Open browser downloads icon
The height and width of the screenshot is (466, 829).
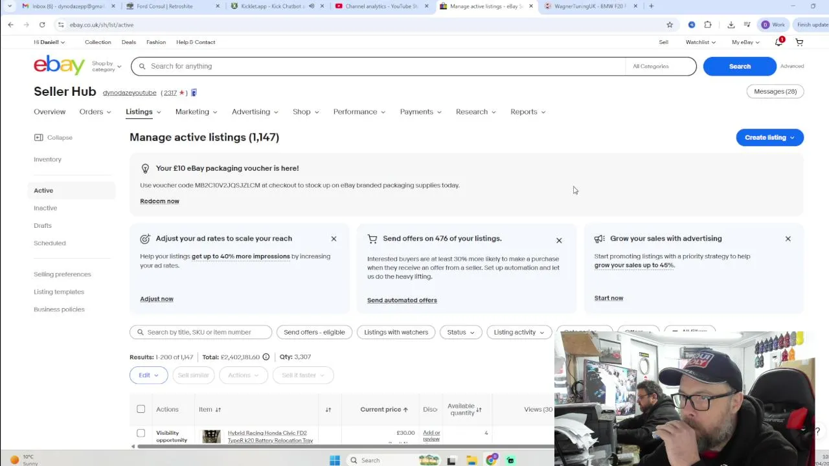[x=731, y=25]
